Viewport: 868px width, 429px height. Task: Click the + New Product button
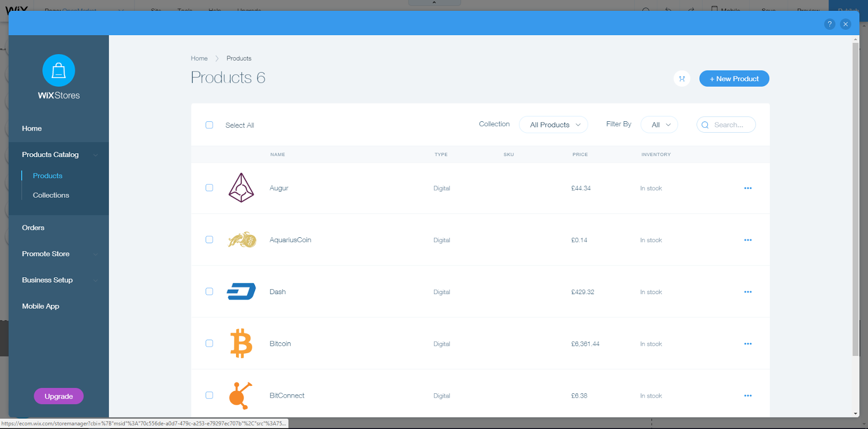tap(734, 79)
